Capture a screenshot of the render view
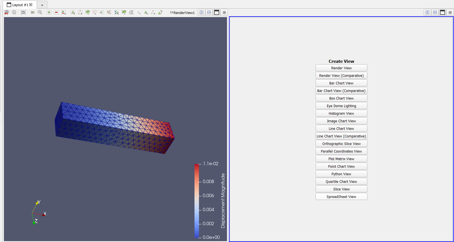 23,12
